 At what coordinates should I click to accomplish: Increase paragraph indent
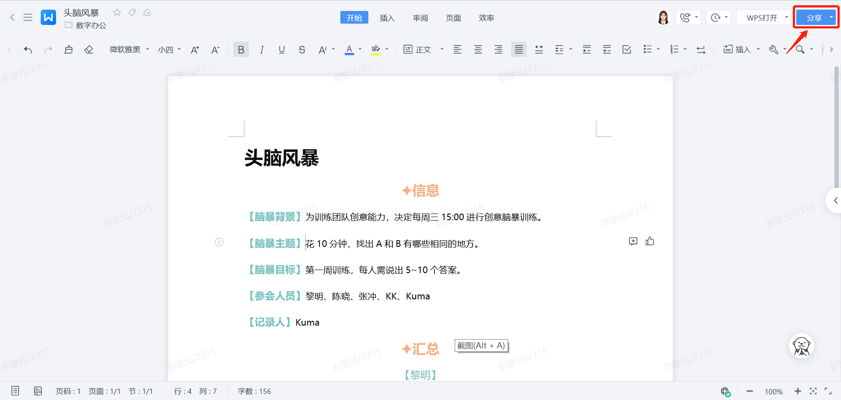coord(607,49)
